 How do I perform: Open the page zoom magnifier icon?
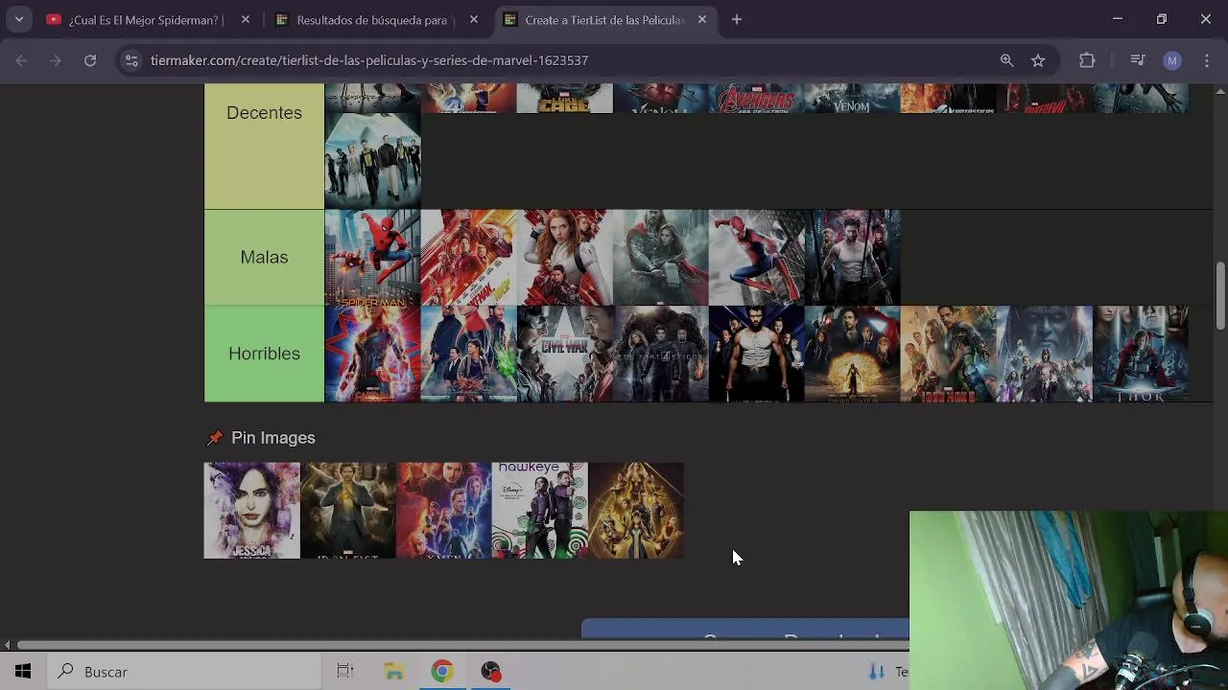[1006, 60]
